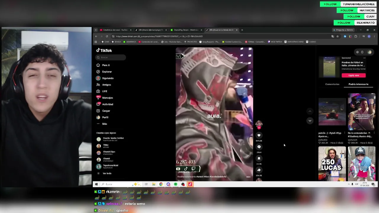Screen dimensions: 379x213
Task: Click the Ver traducción link under the caption
Action: (x=185, y=180)
